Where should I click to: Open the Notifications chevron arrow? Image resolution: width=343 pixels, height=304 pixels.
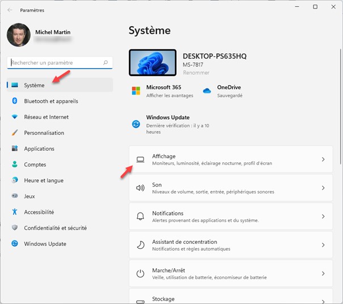click(323, 217)
